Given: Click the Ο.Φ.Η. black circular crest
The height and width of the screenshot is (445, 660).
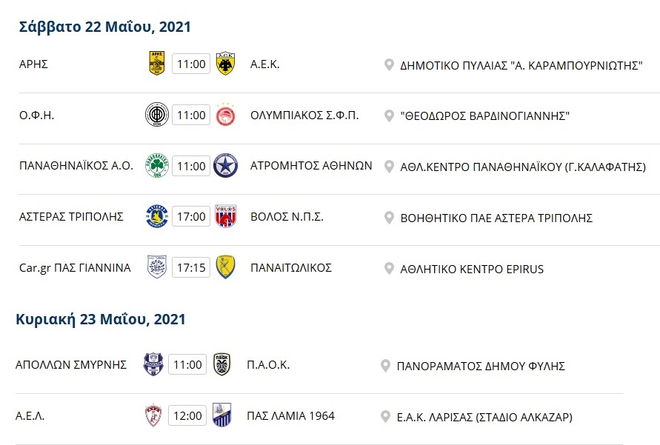Looking at the screenshot, I should 157,115.
